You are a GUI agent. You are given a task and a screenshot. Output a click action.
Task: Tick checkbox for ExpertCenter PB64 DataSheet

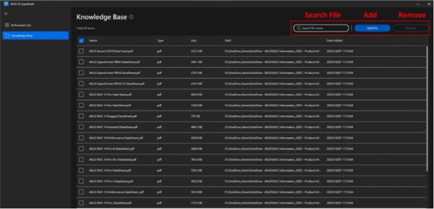click(81, 62)
